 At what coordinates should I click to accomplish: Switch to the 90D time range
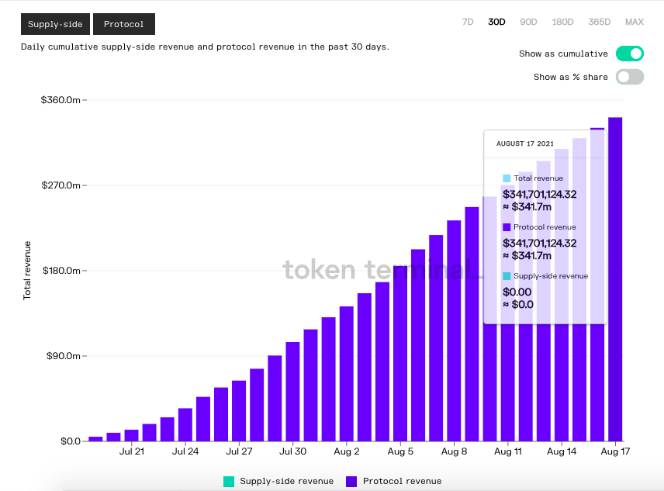528,22
